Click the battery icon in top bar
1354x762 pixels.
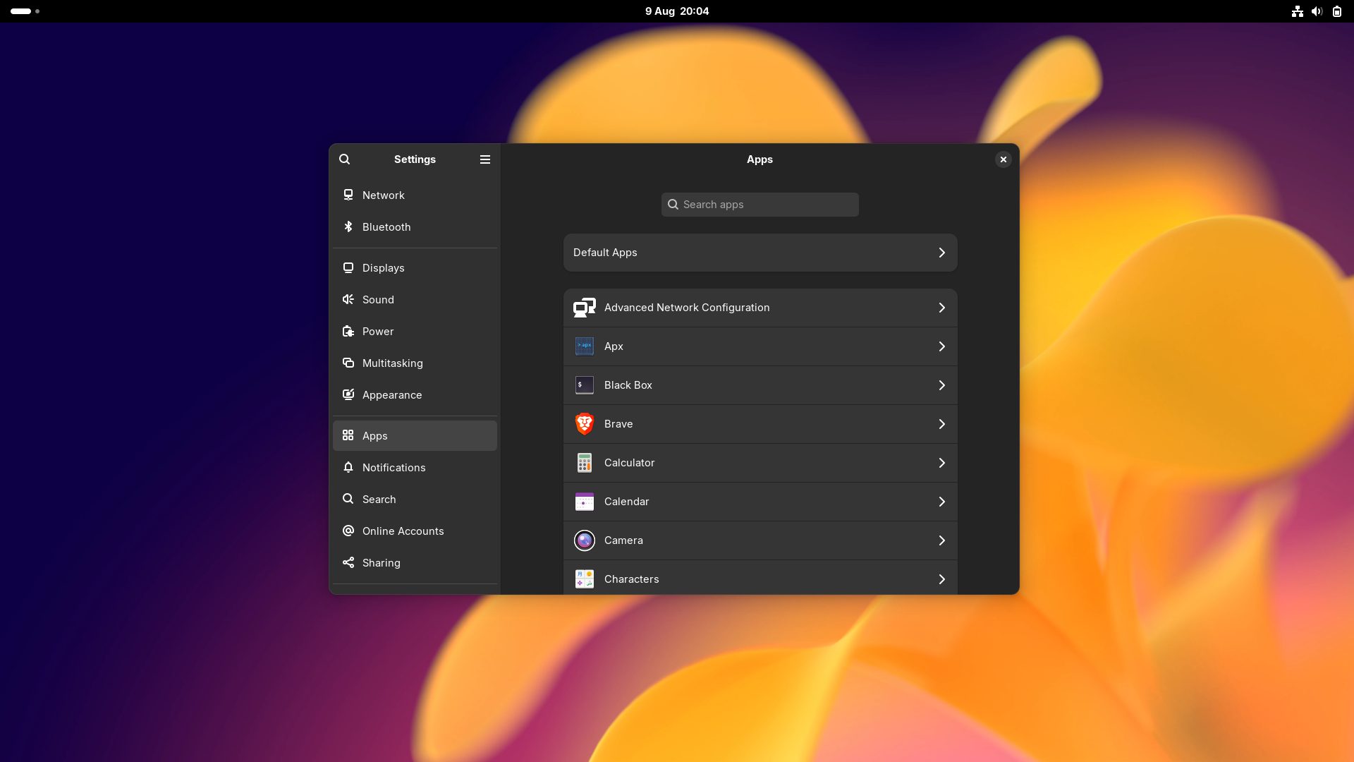(1337, 11)
